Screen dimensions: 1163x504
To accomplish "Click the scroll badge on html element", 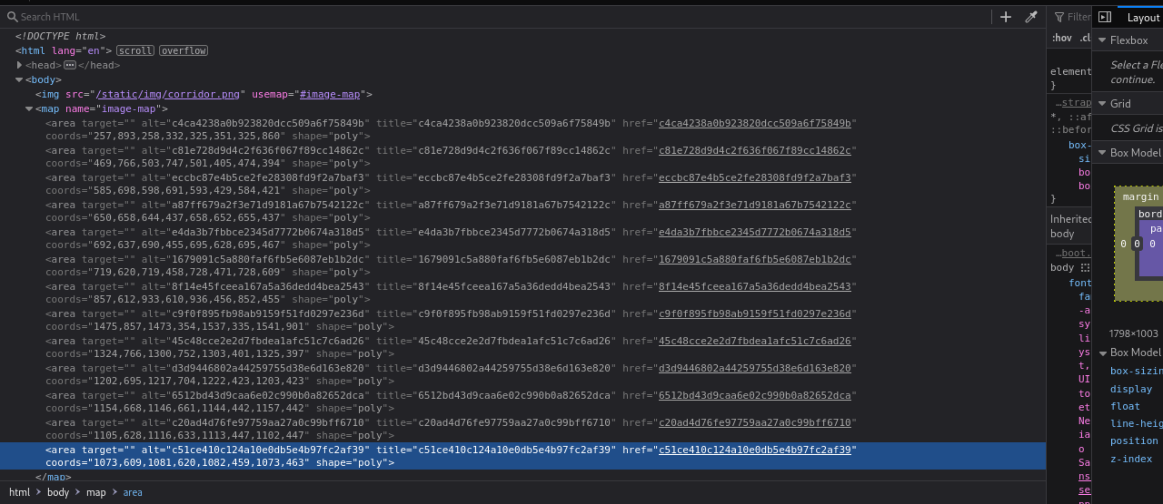I will (135, 50).
